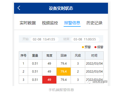Click row 1 height value 49
The height and width of the screenshot is (96, 121).
coord(49,64)
